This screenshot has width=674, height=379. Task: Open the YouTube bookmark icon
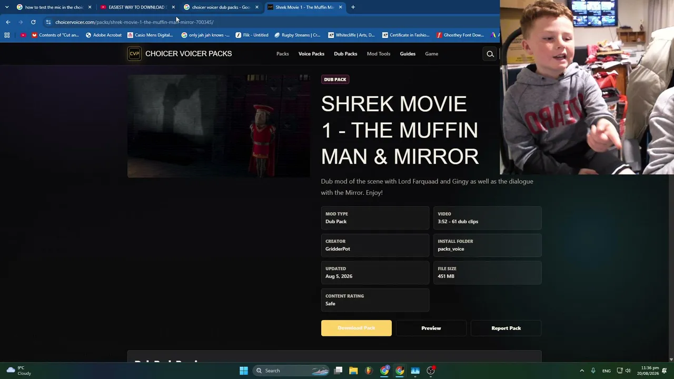pos(23,35)
